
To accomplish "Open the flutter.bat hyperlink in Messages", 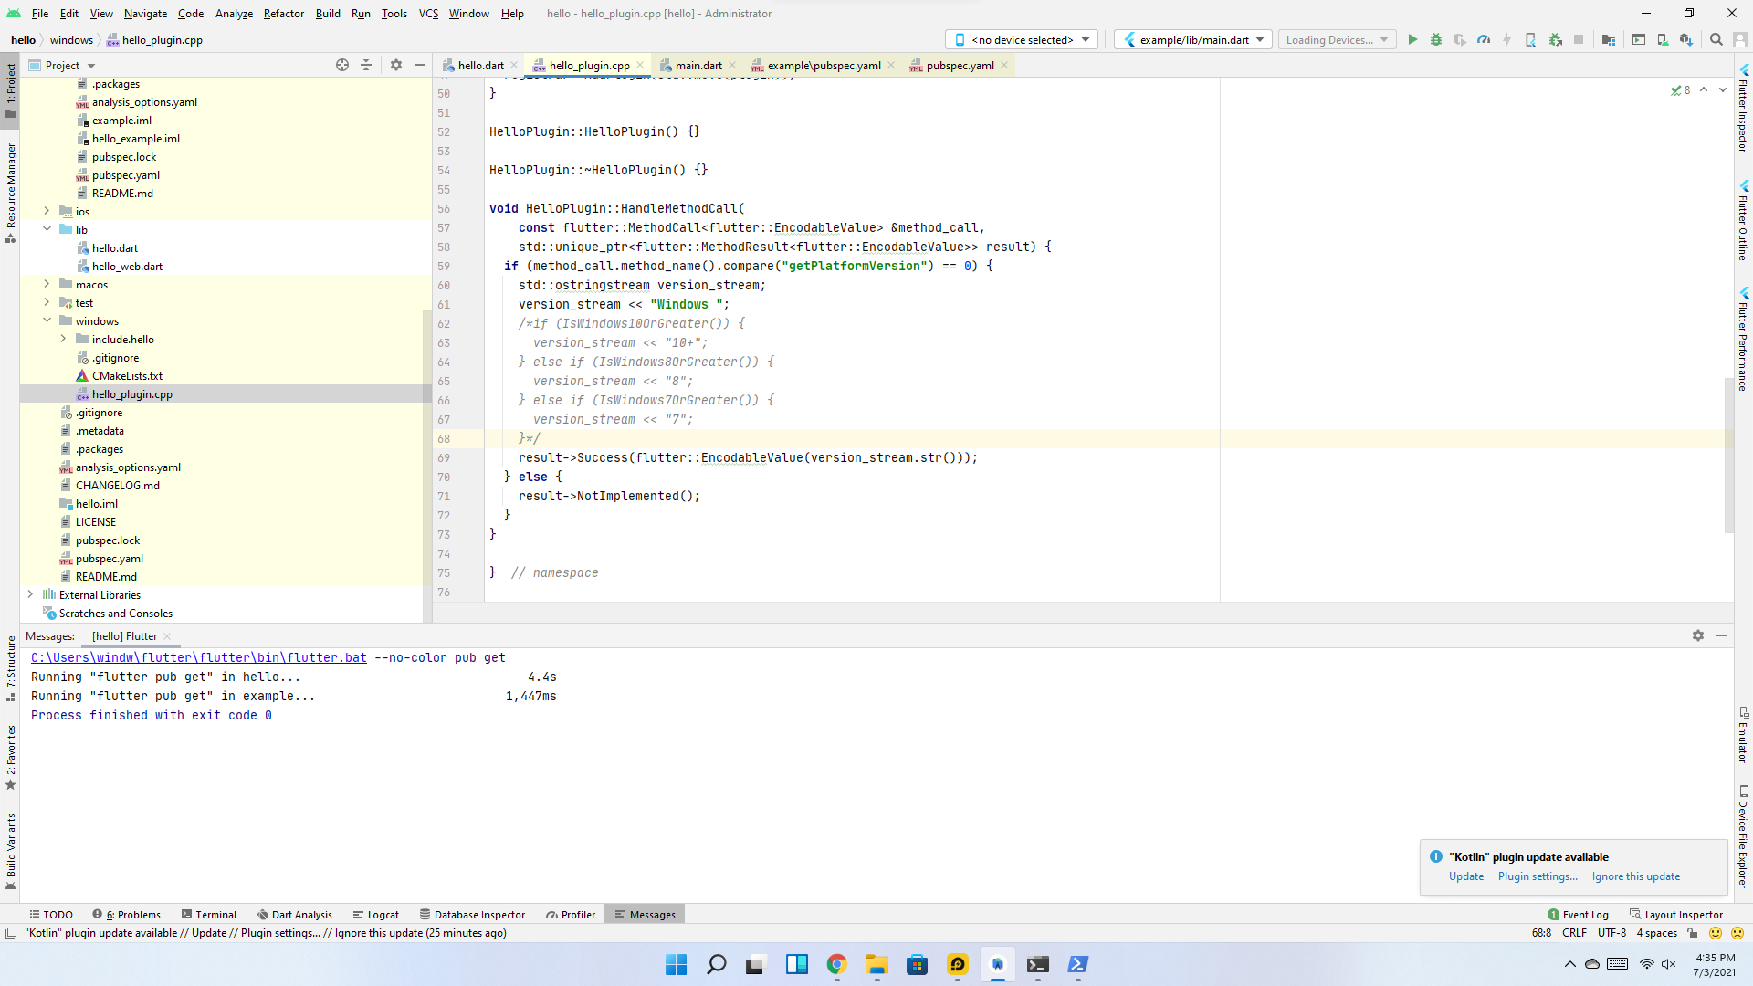I will coord(198,657).
